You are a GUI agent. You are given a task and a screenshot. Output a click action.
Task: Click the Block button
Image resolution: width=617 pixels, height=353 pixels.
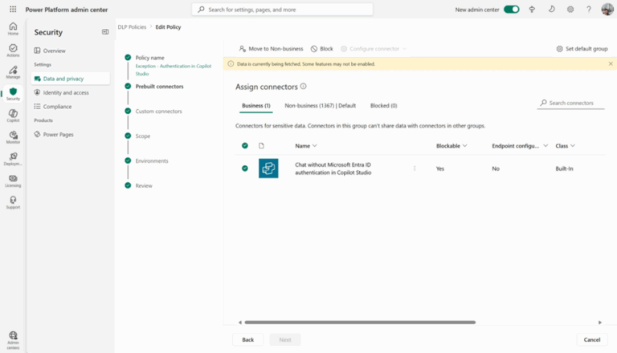tap(322, 49)
